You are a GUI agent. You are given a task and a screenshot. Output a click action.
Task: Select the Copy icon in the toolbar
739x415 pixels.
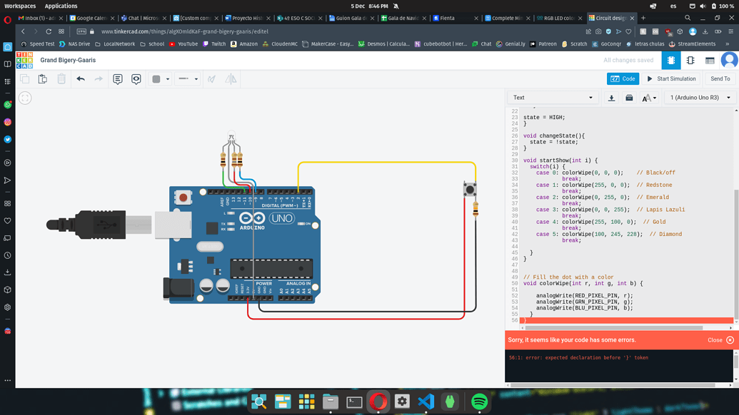25,79
